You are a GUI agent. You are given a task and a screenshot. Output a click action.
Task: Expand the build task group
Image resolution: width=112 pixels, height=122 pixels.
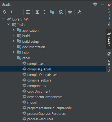coord(13,35)
